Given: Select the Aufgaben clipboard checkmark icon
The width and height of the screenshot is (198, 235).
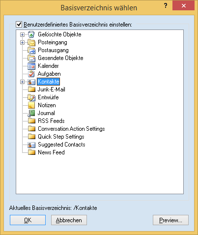Looking at the screenshot, I should (x=31, y=74).
